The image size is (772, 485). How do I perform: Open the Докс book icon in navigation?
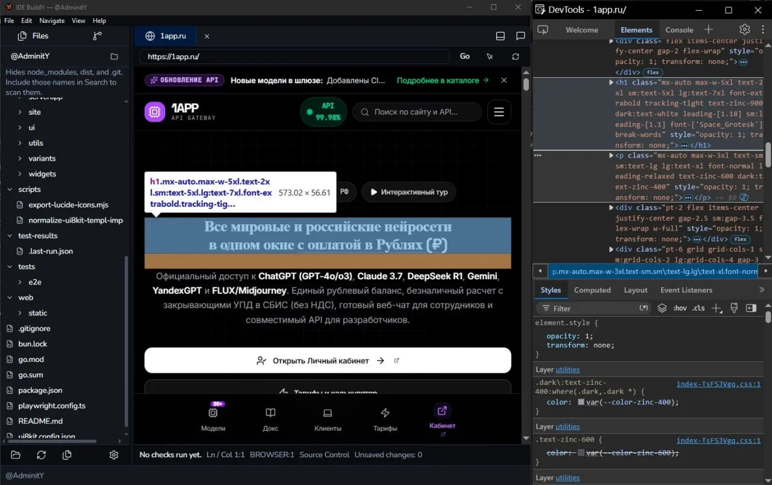point(271,418)
